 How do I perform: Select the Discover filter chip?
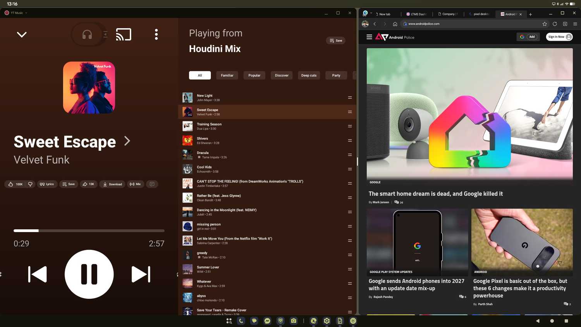pos(282,75)
